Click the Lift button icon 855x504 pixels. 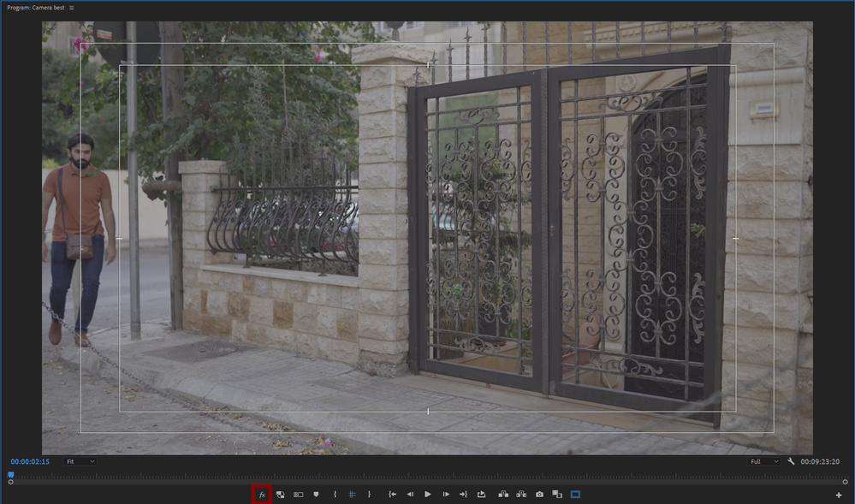click(503, 495)
